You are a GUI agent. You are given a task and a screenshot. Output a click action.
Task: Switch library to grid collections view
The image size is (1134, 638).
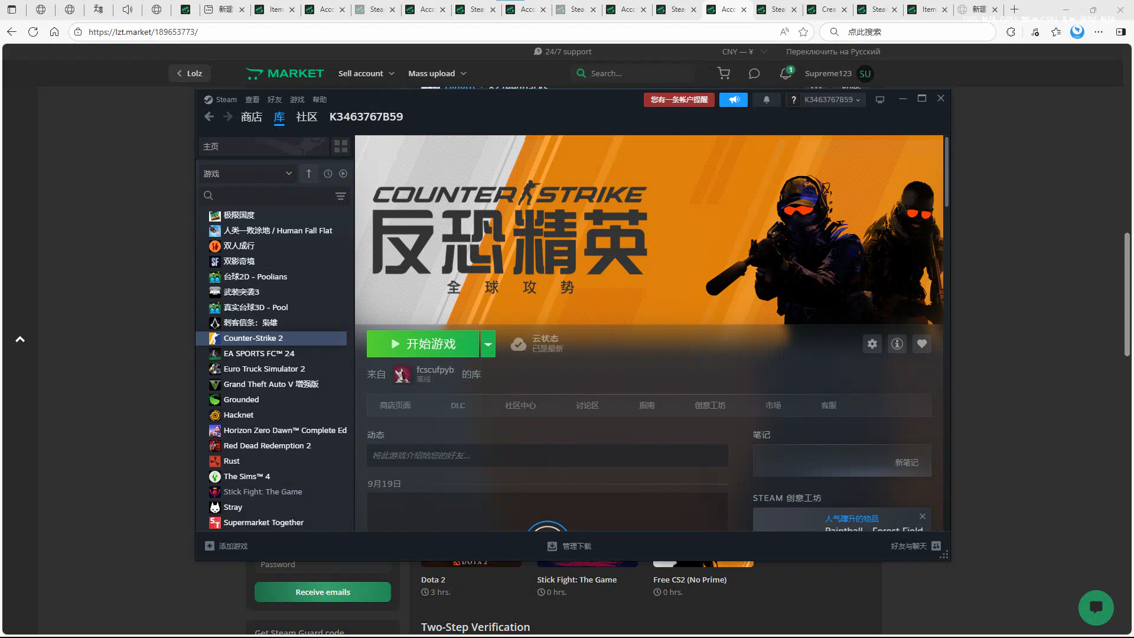(341, 146)
